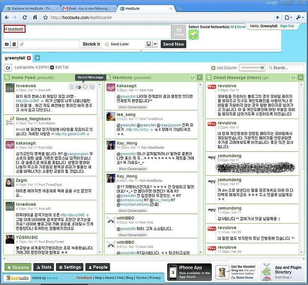Attach a photo with the camera icon
308x285 pixels.
pyautogui.click(x=7, y=44)
